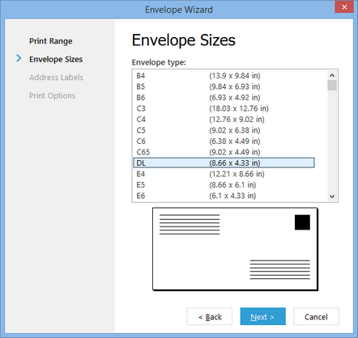Open the Address Labels step
This screenshot has width=358, height=338.
(x=56, y=78)
